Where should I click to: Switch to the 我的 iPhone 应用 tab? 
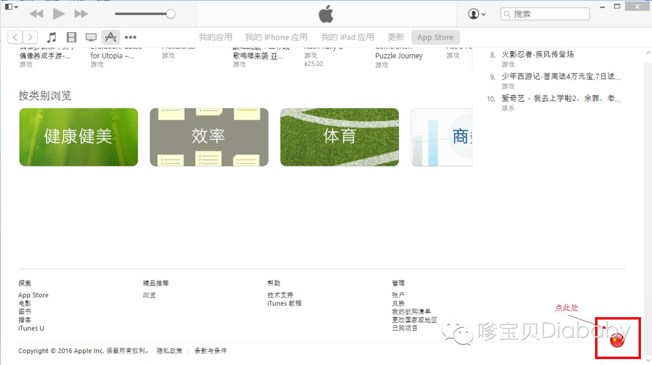pos(276,37)
